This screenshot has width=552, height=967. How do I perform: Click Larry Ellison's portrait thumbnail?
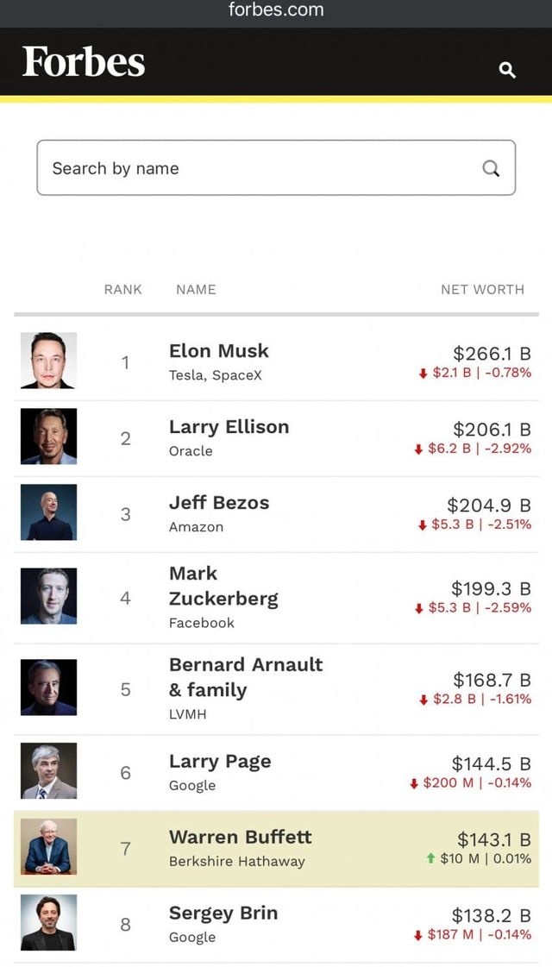tap(48, 436)
